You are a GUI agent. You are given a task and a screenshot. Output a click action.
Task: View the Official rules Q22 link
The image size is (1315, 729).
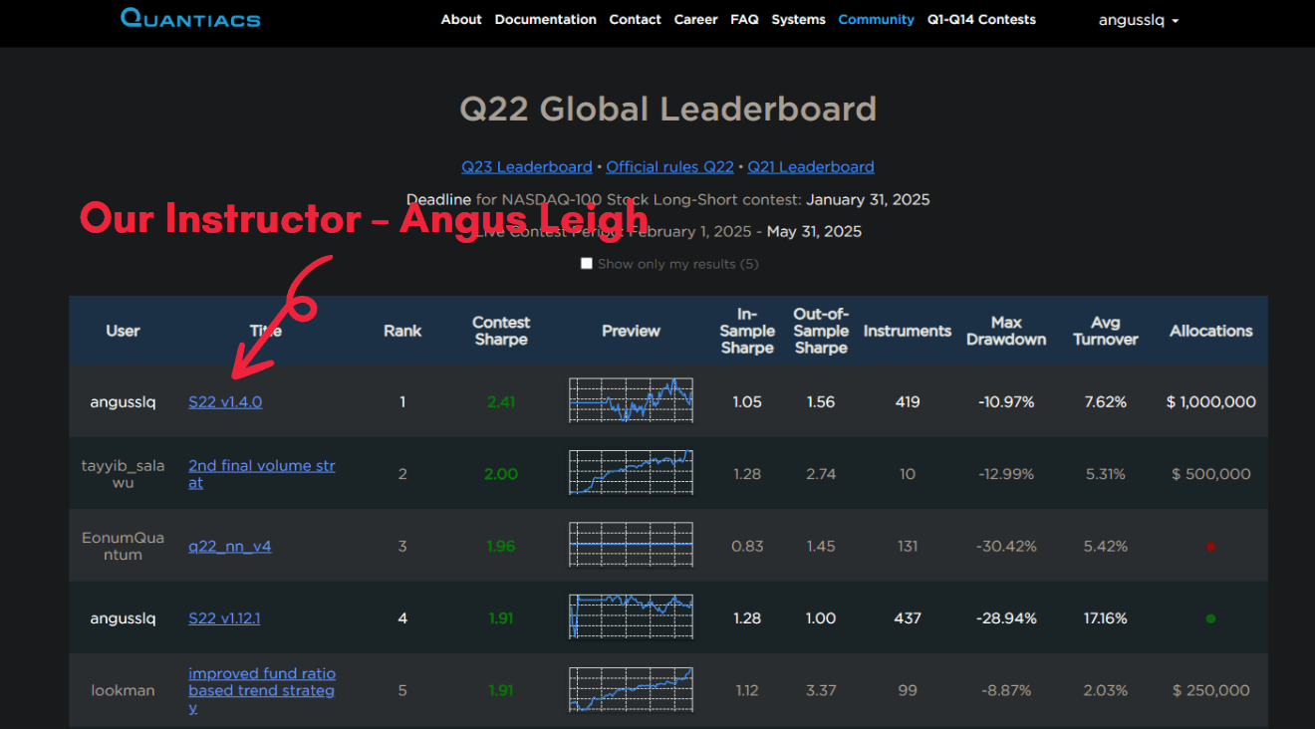pyautogui.click(x=669, y=167)
